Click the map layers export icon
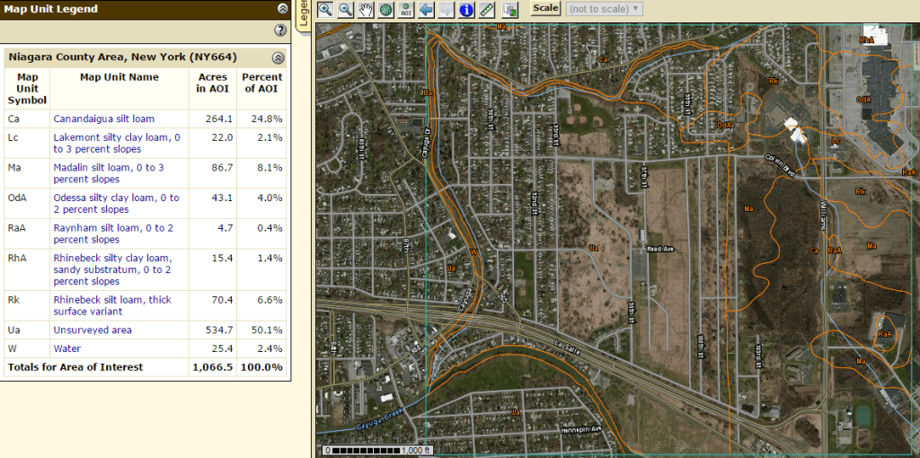The image size is (920, 458). pos(510,9)
